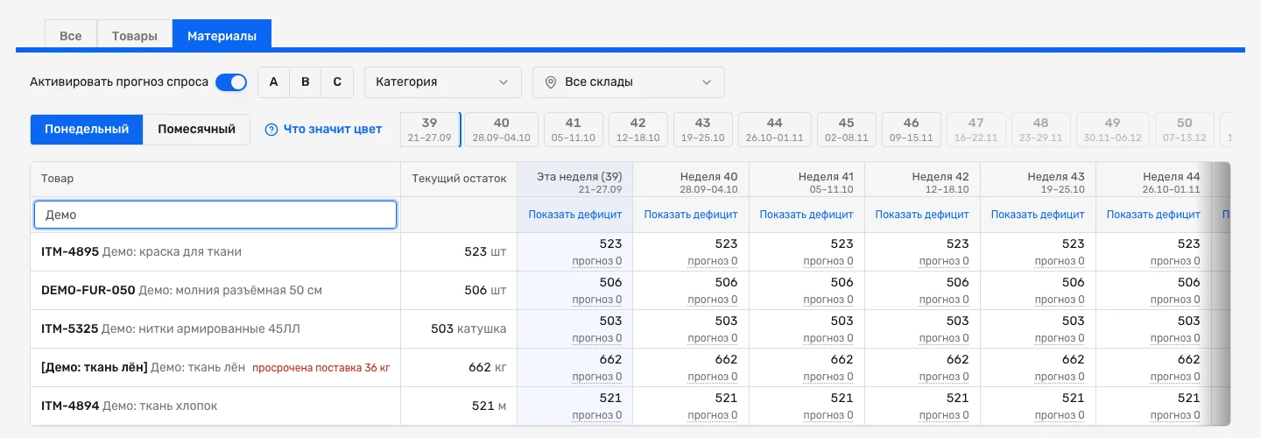Click Показать дефицит under Неделя 41

(807, 215)
